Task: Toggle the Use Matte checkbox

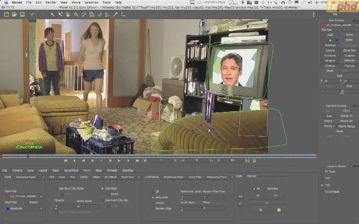Action: (102, 188)
